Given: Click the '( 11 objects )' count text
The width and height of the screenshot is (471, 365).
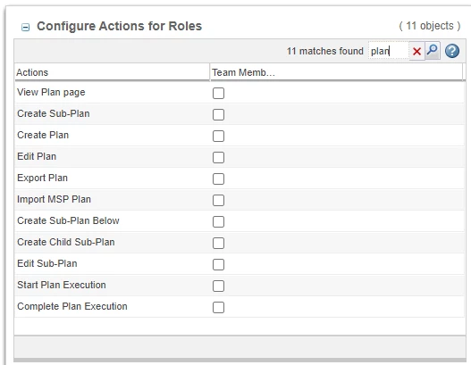Looking at the screenshot, I should pyautogui.click(x=430, y=26).
